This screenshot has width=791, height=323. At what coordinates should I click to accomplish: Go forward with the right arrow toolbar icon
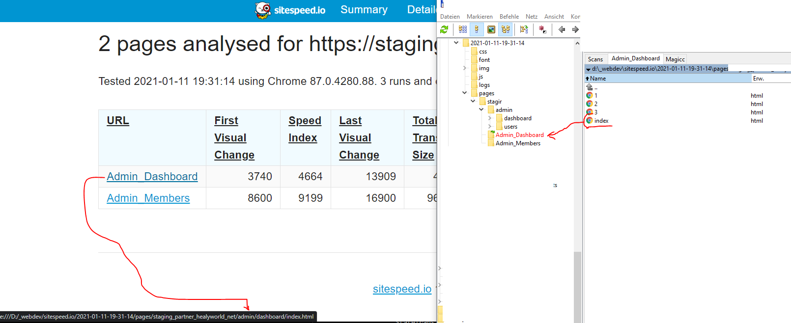575,29
